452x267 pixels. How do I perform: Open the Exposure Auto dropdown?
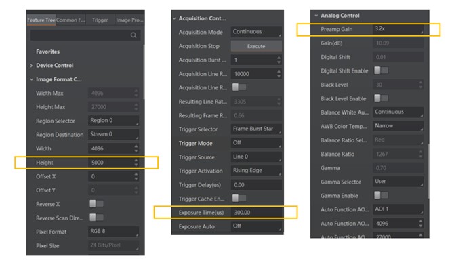(256, 226)
